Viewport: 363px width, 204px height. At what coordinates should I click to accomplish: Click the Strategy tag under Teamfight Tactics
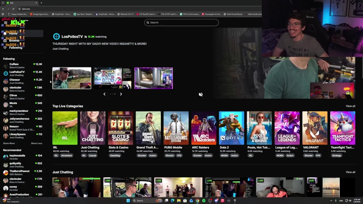coord(337,156)
